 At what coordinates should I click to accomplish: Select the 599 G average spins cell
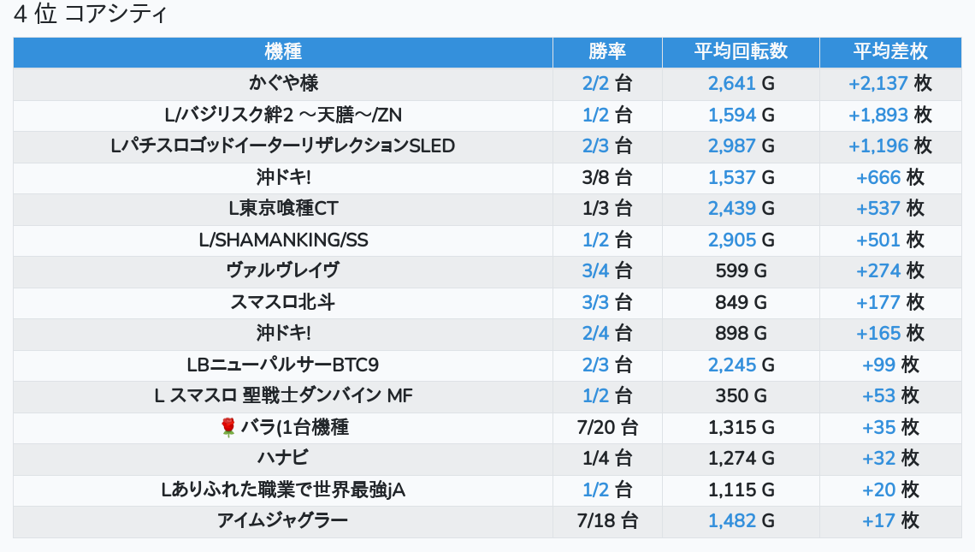tap(741, 270)
